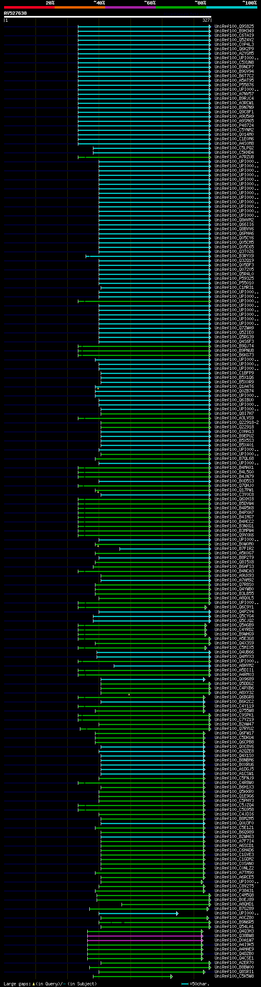Select hit label UniRef100_B3RYX9
Viewport: 261px width, 987px height.
tap(234, 256)
